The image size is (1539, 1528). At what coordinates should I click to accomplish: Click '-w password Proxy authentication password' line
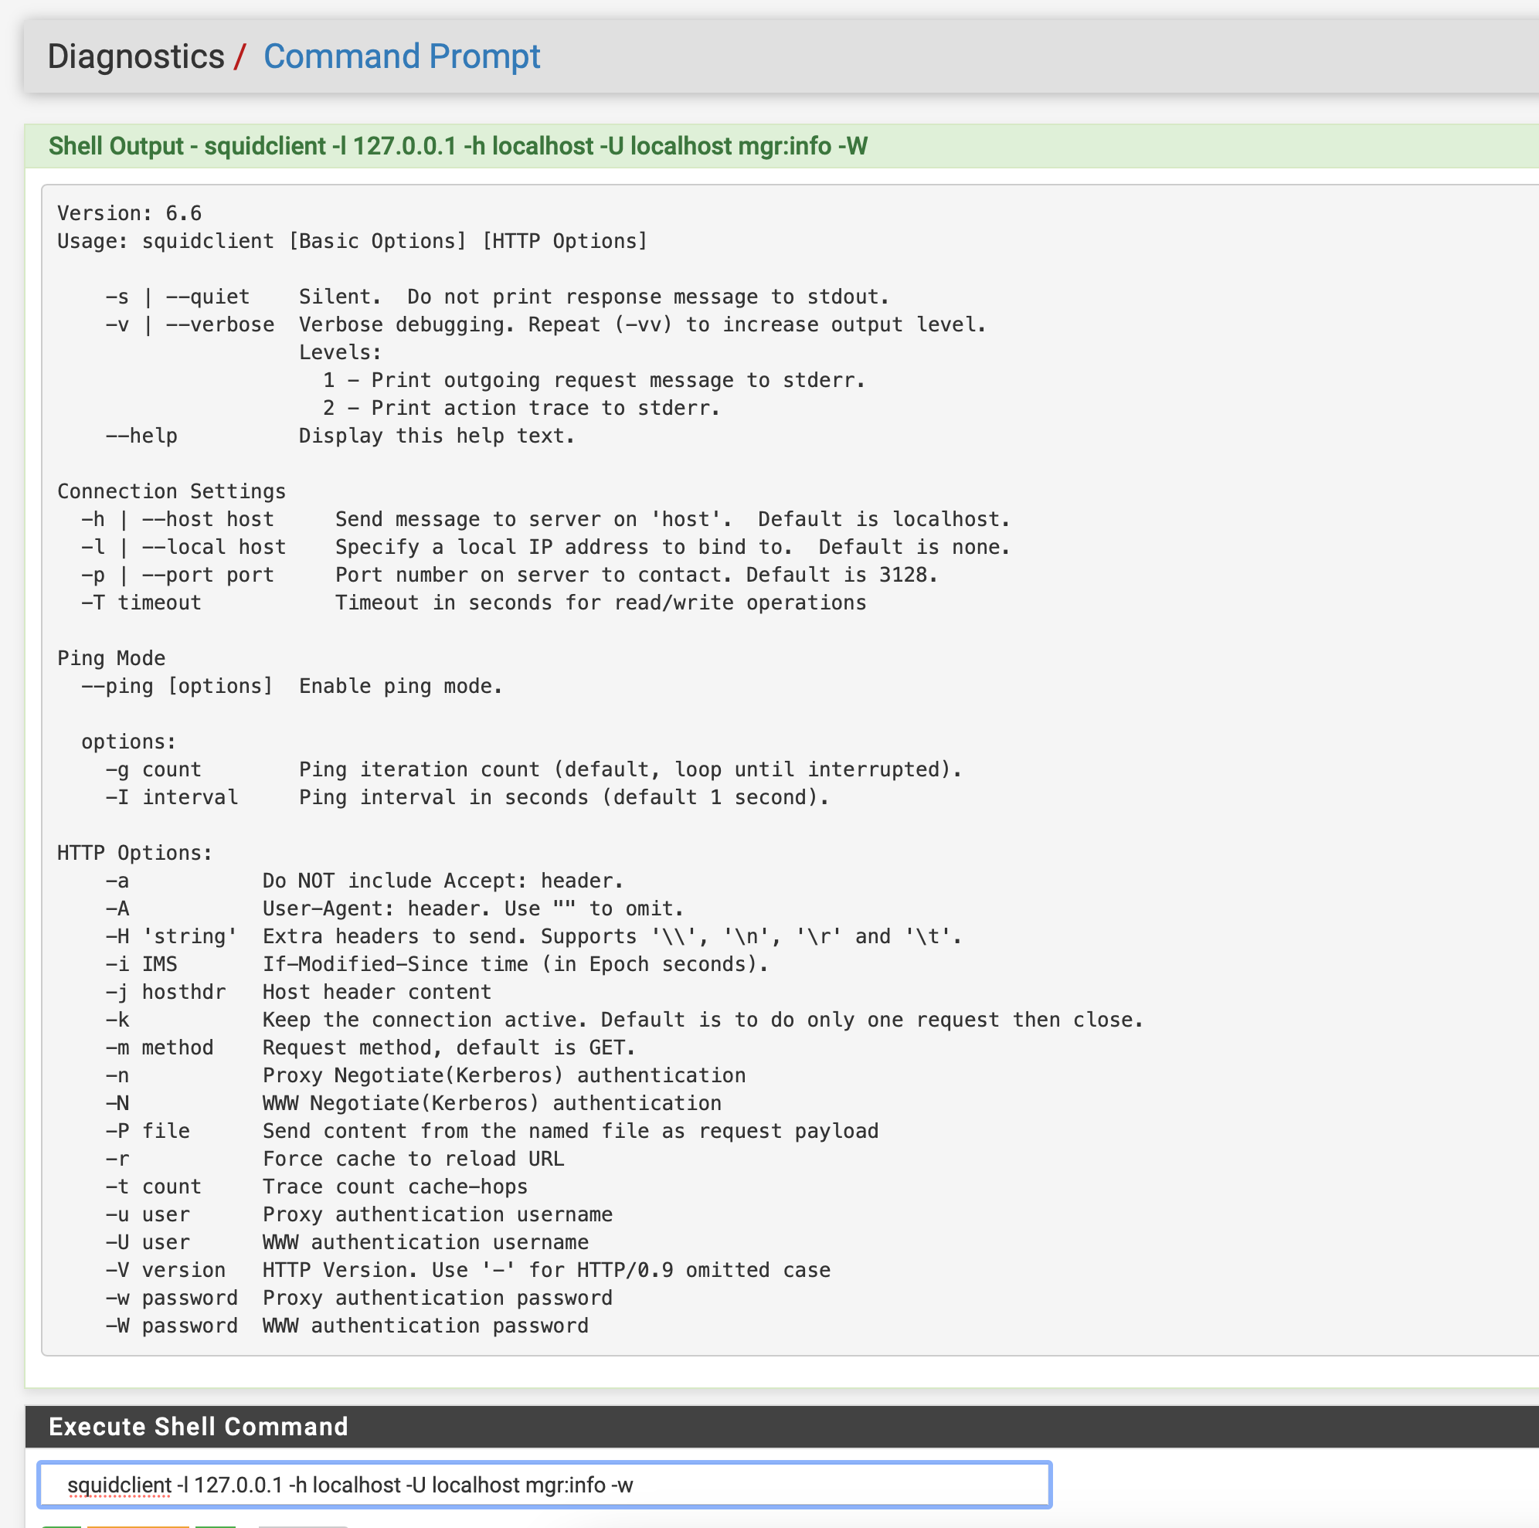[x=358, y=1299]
